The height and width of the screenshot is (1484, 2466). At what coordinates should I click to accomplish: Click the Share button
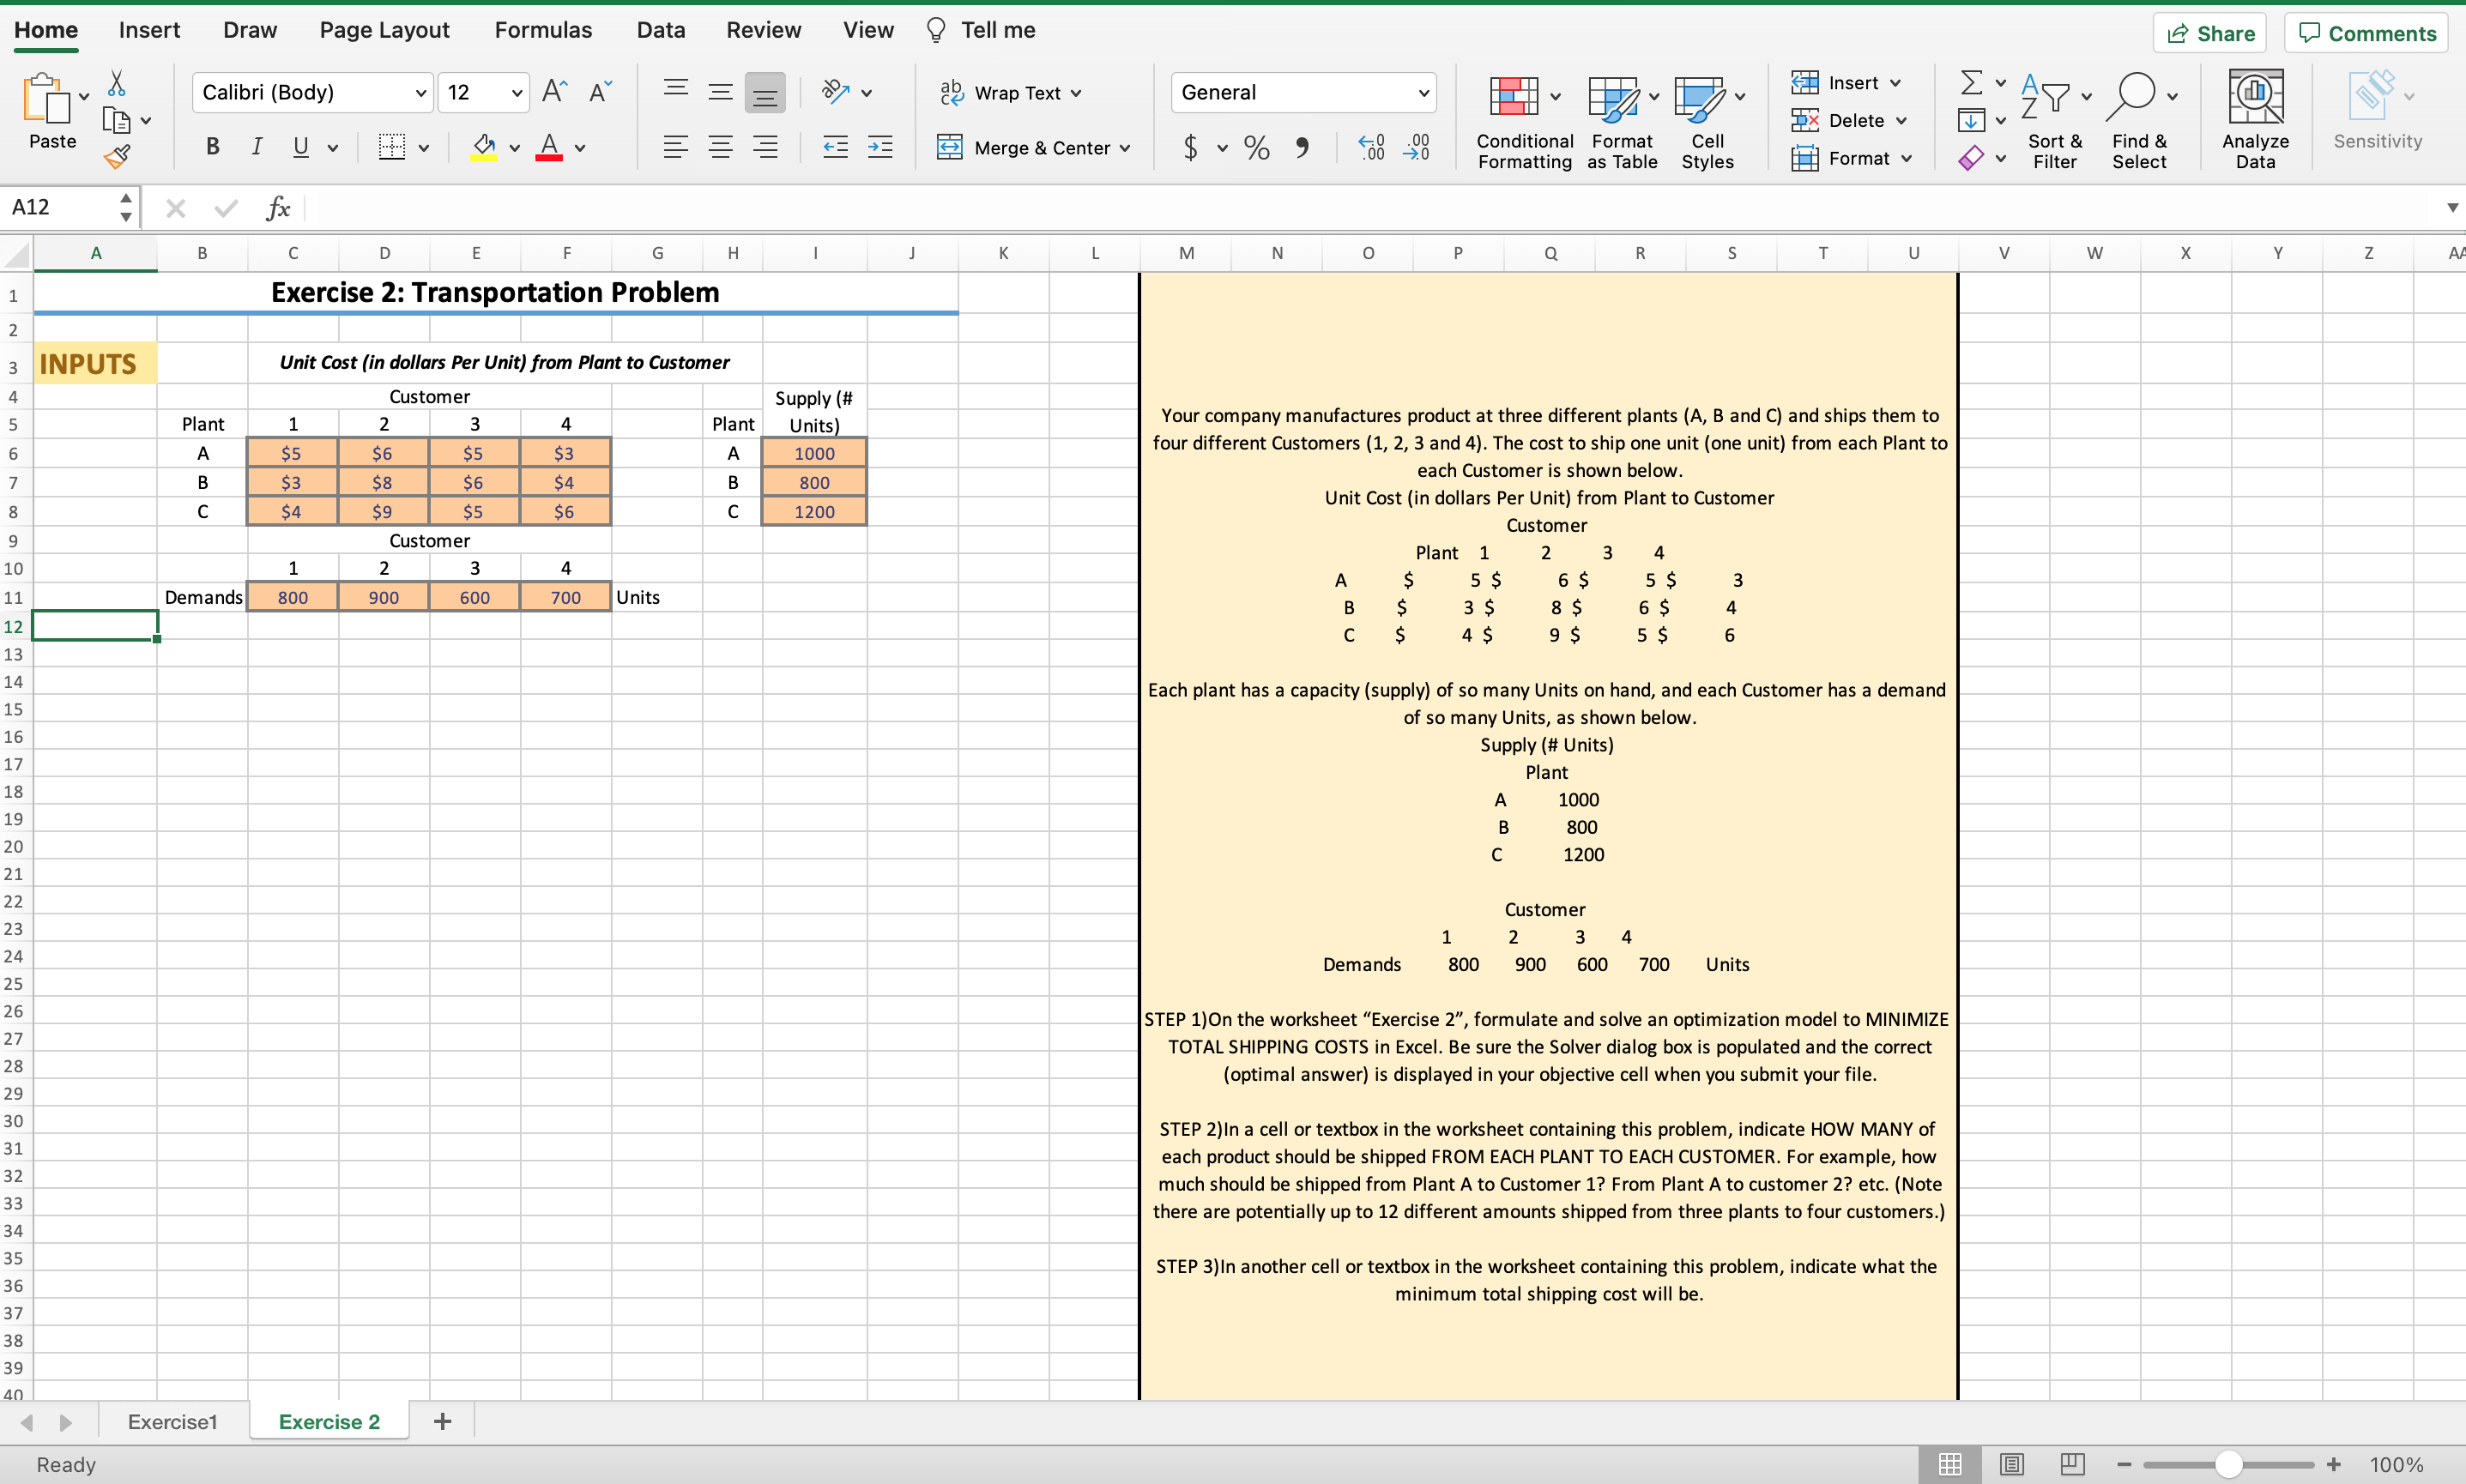click(x=2210, y=32)
